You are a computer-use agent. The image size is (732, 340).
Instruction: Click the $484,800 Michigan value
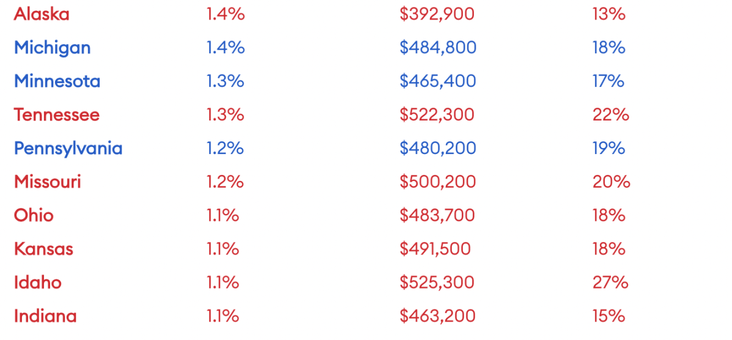pos(438,48)
